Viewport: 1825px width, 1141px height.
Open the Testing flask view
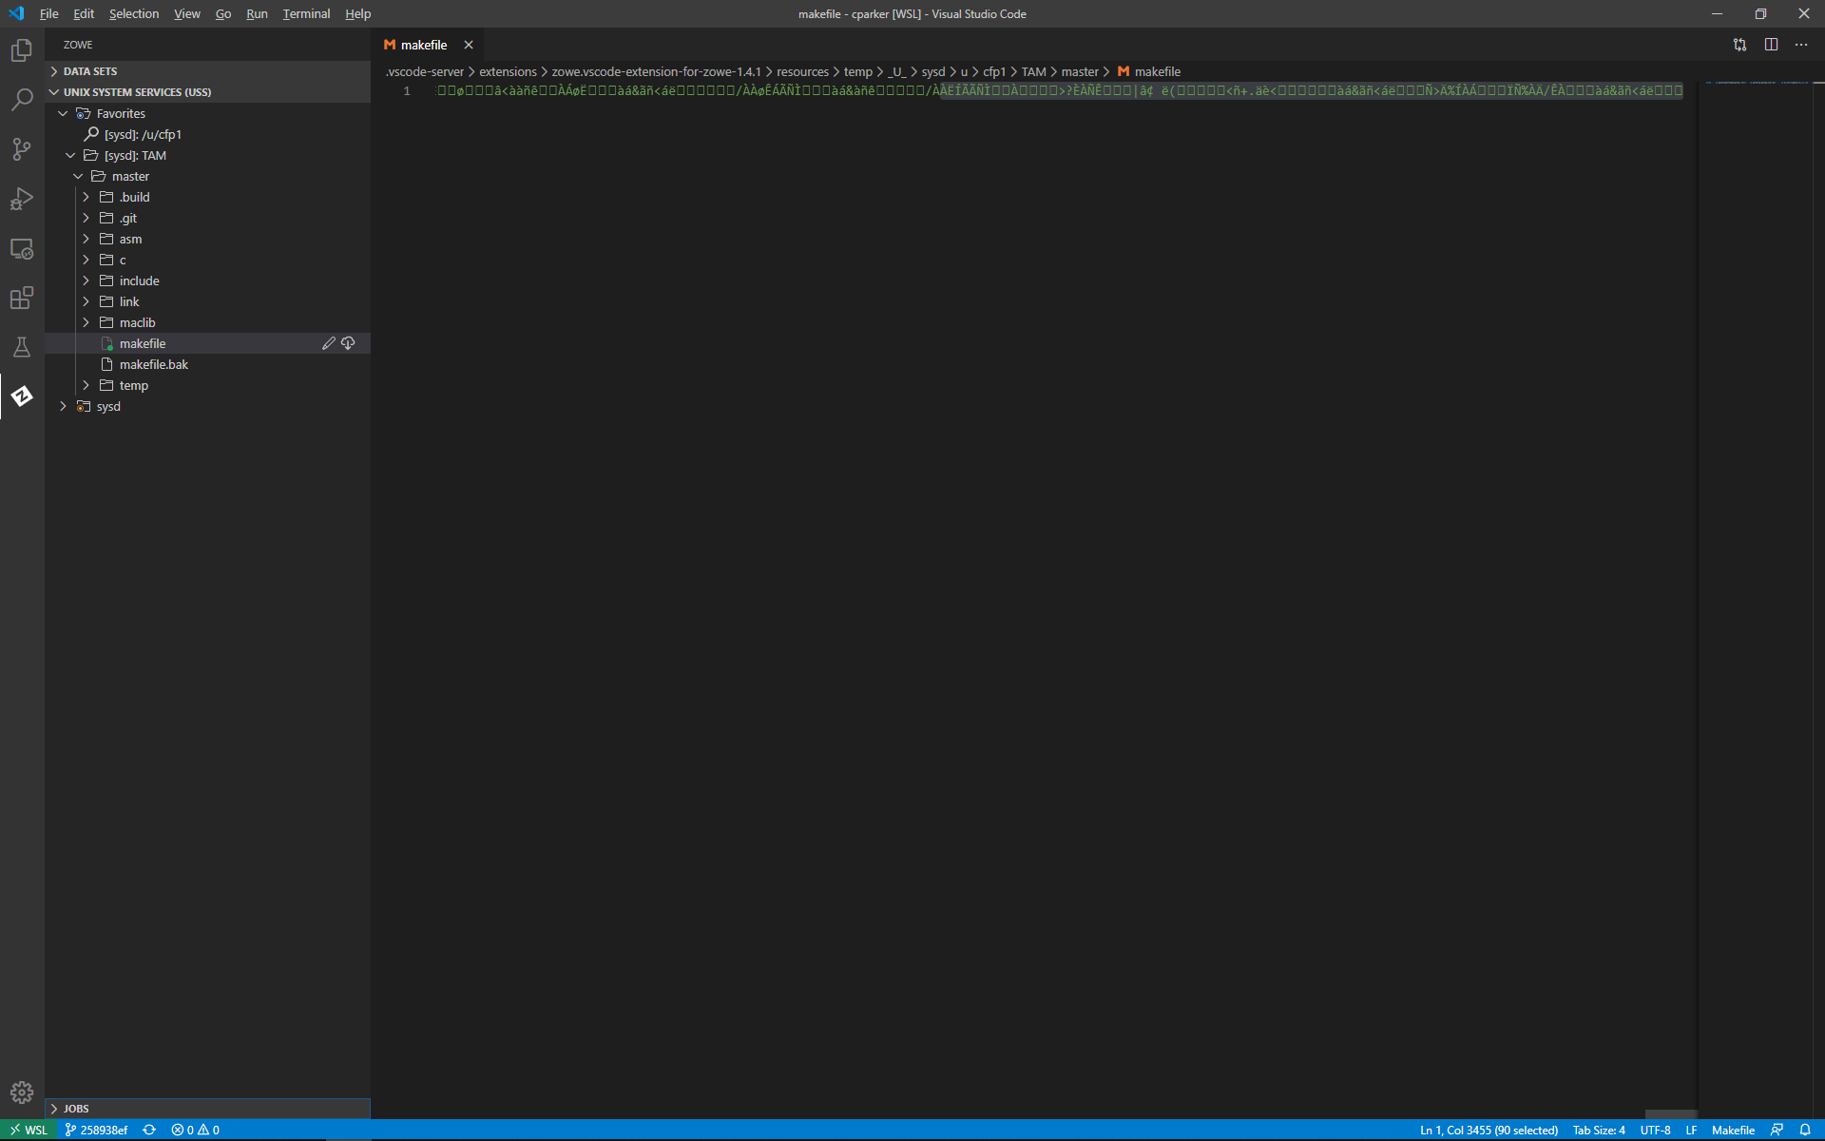[x=22, y=347]
